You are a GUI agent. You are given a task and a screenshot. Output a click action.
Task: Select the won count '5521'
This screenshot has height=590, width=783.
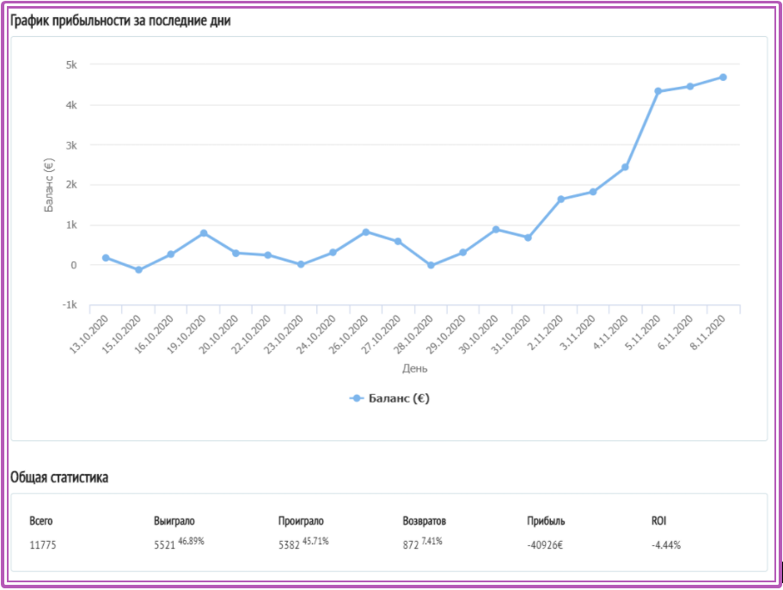coord(164,545)
